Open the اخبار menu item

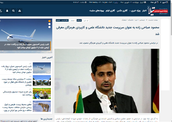(x=144, y=11)
